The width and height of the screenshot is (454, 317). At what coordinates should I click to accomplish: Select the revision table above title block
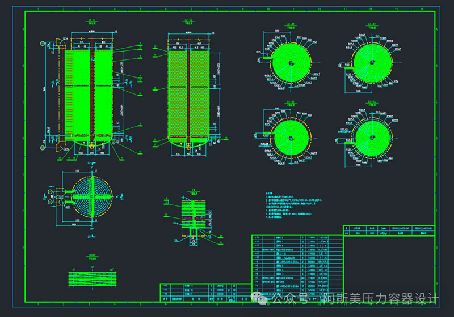(389, 229)
